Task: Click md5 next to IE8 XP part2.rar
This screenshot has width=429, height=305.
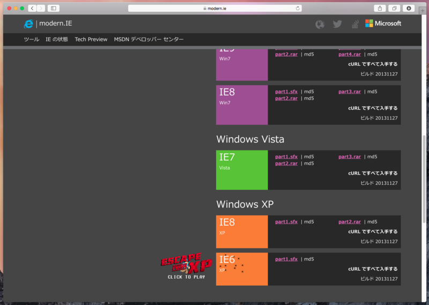Action: (x=372, y=222)
